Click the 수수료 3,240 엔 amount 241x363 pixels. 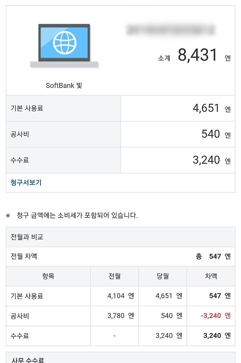(x=212, y=160)
